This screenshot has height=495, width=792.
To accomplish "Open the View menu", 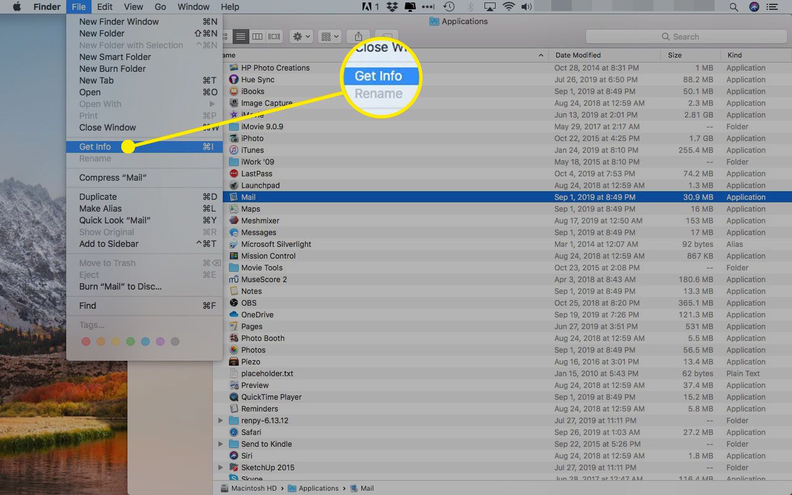I will pyautogui.click(x=133, y=7).
